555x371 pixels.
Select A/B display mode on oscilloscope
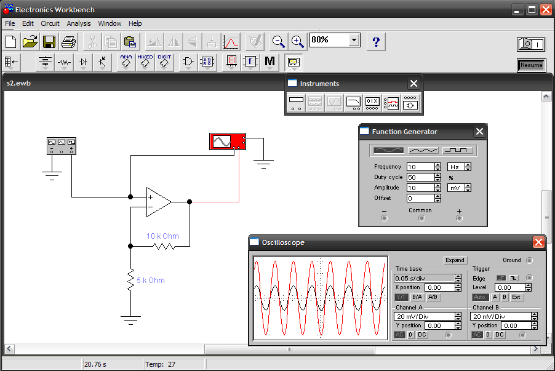(x=433, y=297)
